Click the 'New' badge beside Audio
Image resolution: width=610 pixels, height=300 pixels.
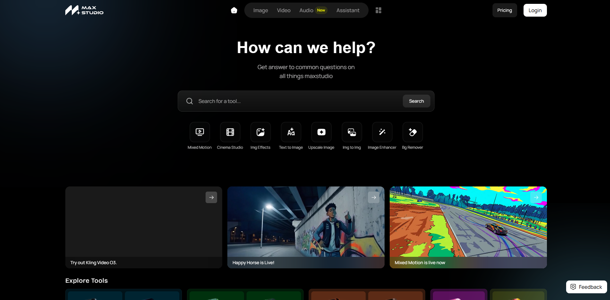pyautogui.click(x=321, y=10)
